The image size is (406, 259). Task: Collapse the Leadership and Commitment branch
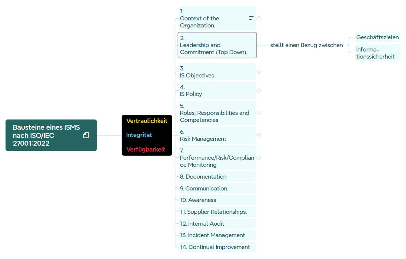[x=259, y=45]
